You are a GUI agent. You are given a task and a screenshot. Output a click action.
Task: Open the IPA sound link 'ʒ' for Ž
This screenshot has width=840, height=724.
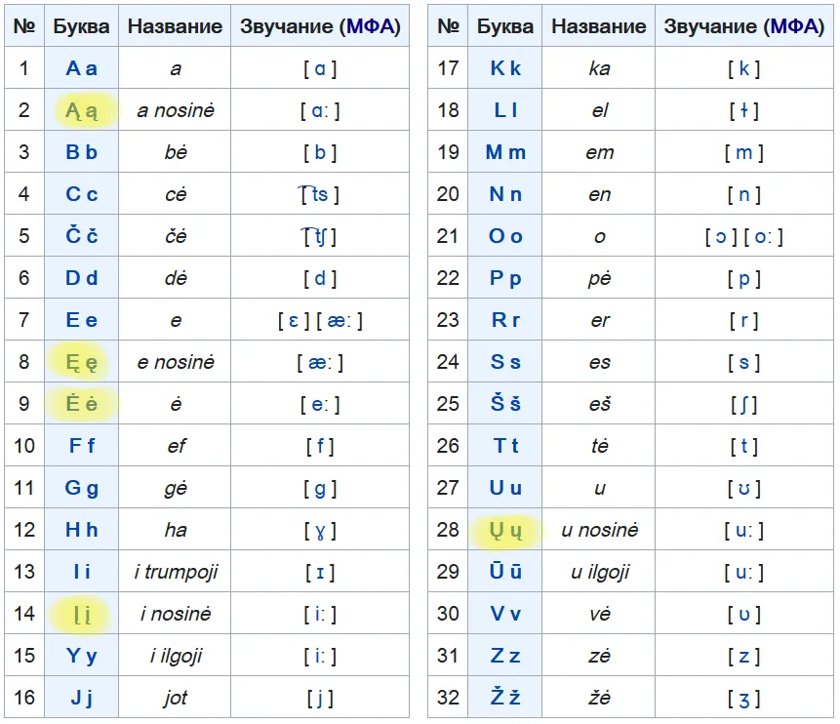pos(743,698)
